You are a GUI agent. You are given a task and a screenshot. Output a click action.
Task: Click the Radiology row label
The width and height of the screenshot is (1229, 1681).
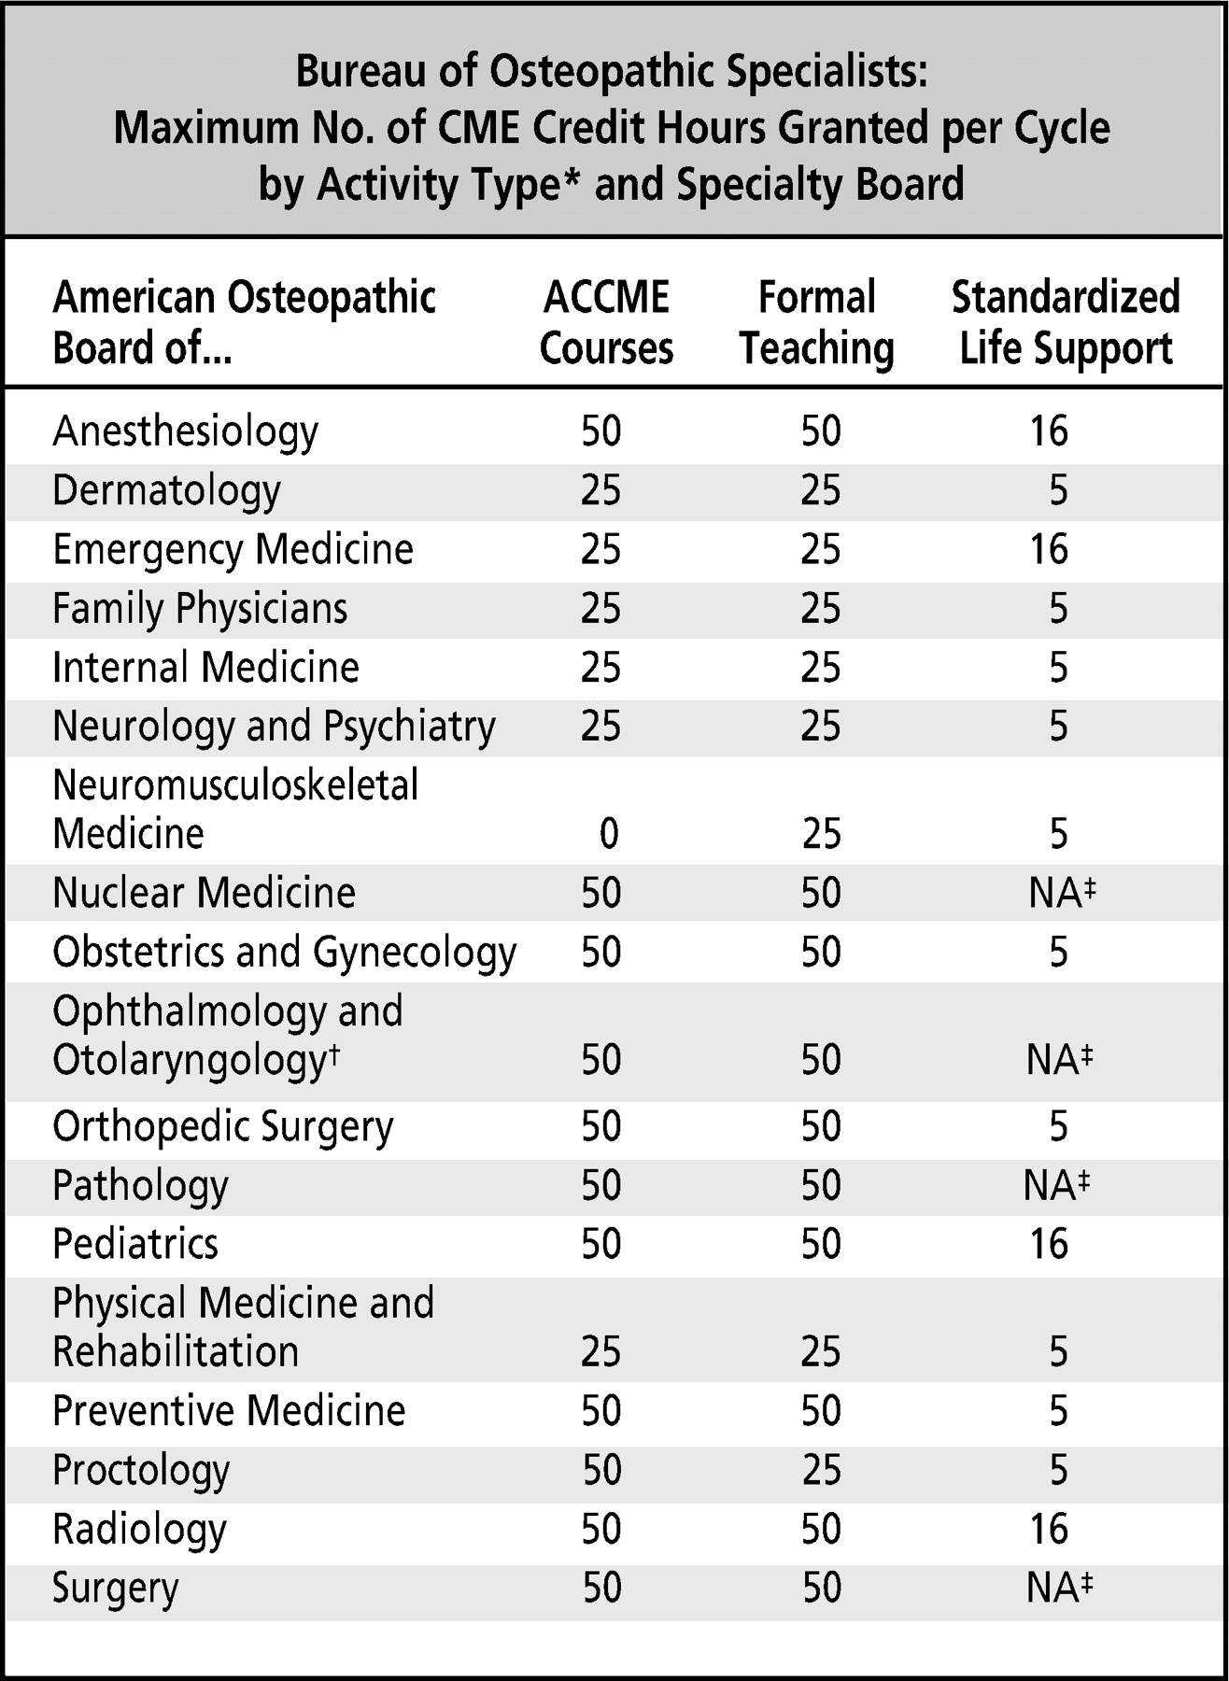point(139,1529)
